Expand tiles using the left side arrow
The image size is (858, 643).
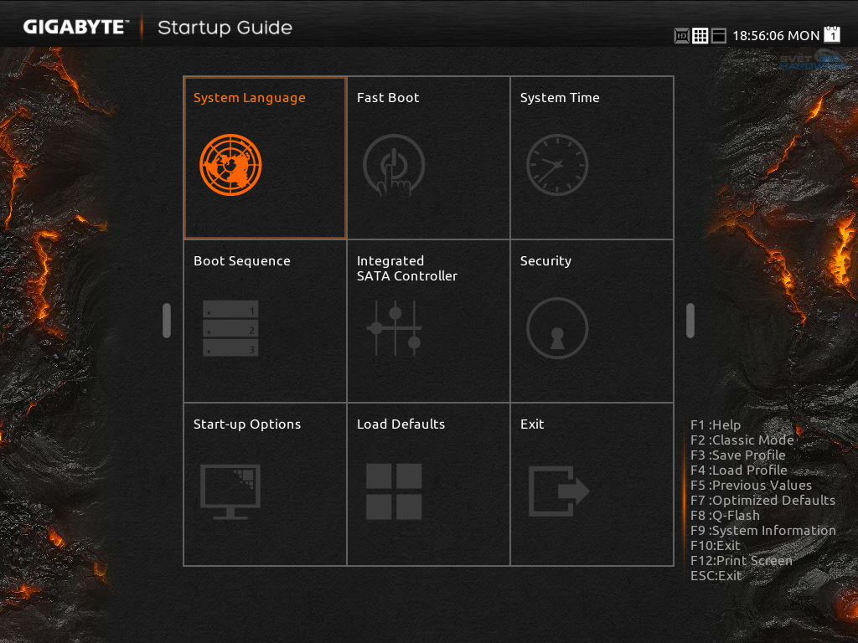166,320
